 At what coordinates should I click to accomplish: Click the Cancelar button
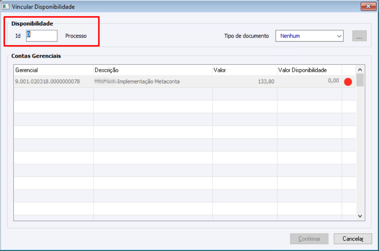(x=352, y=239)
